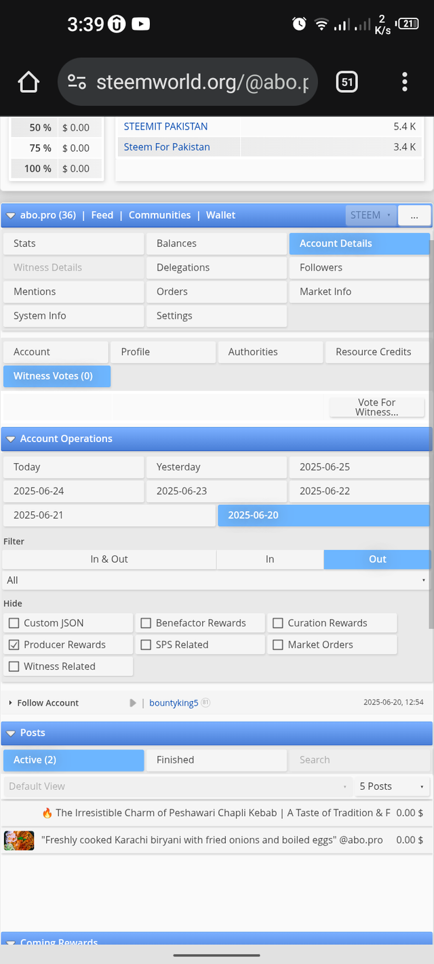Open the Steem For Pakistan community link
The width and height of the screenshot is (434, 964).
[167, 147]
